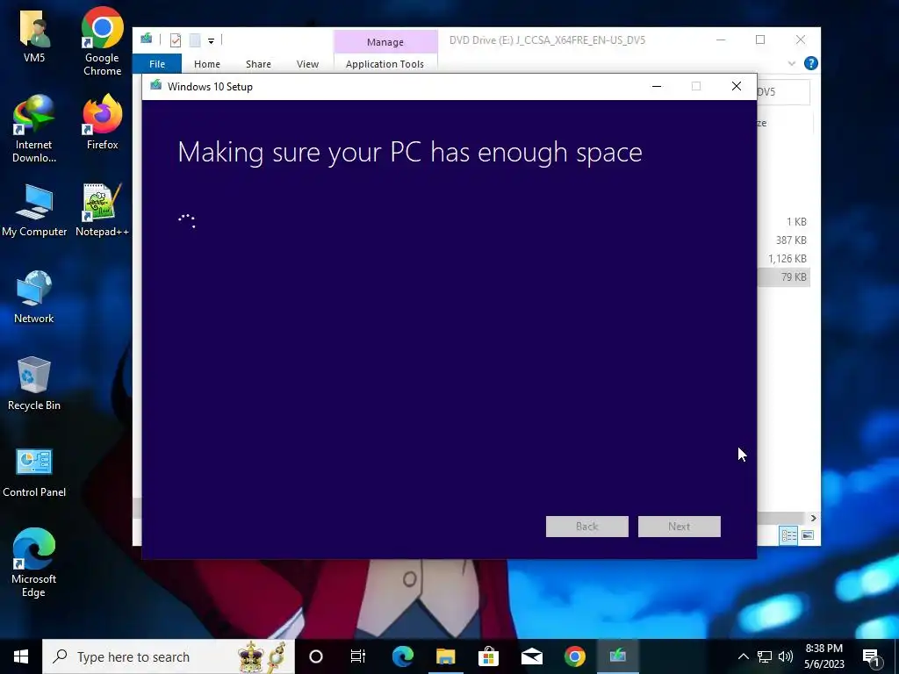
Task: Open Mail app from taskbar
Action: click(x=531, y=656)
